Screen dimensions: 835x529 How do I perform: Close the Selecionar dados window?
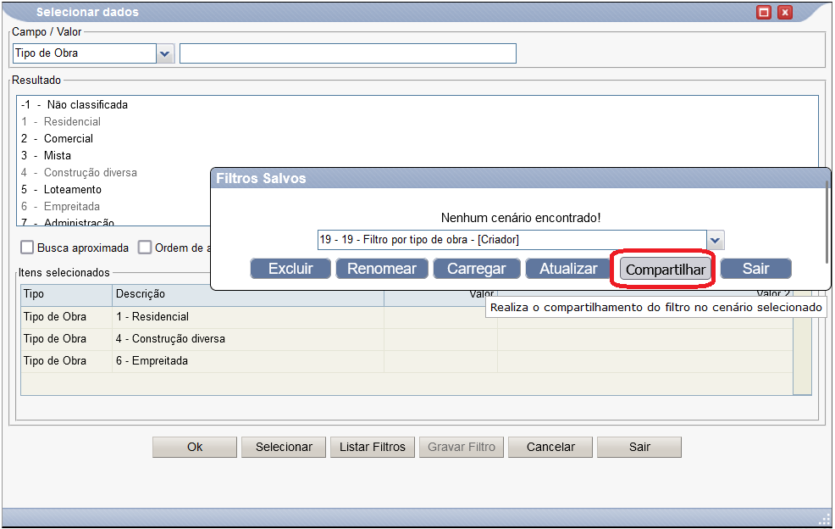click(785, 12)
